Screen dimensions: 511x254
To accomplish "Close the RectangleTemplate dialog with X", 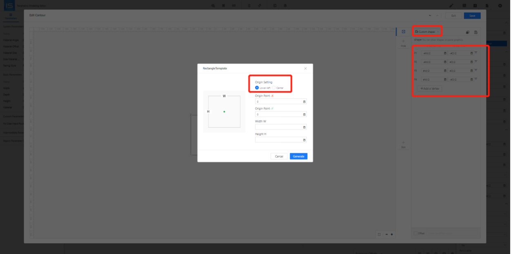I will [x=305, y=68].
